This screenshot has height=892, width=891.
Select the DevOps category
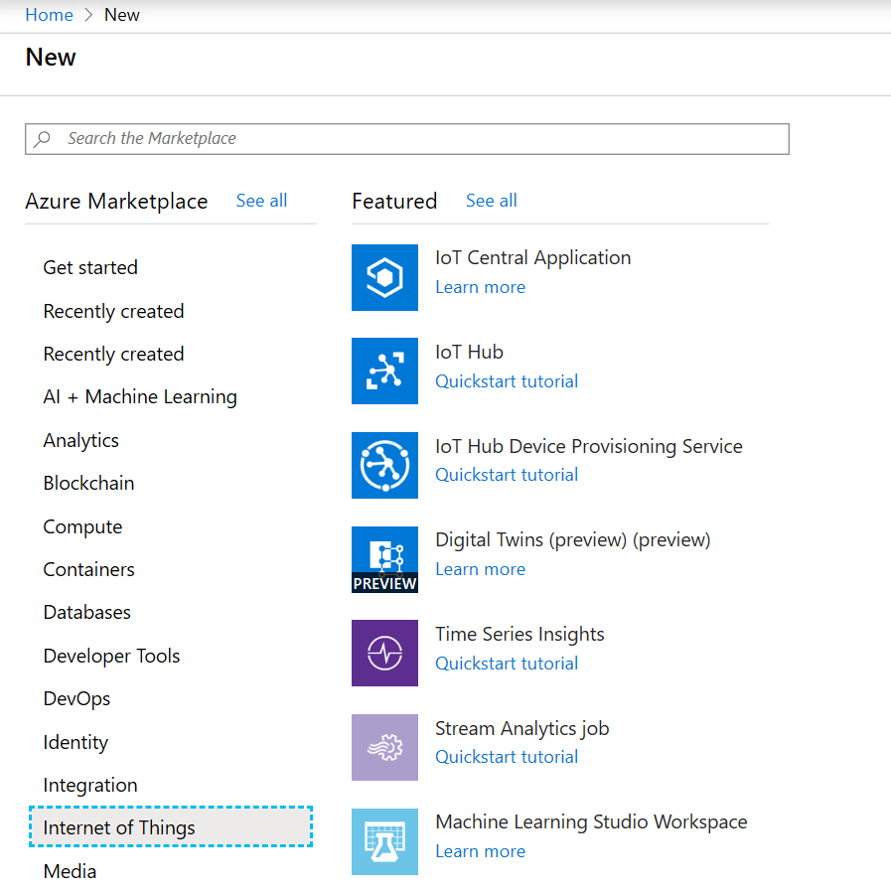point(76,699)
